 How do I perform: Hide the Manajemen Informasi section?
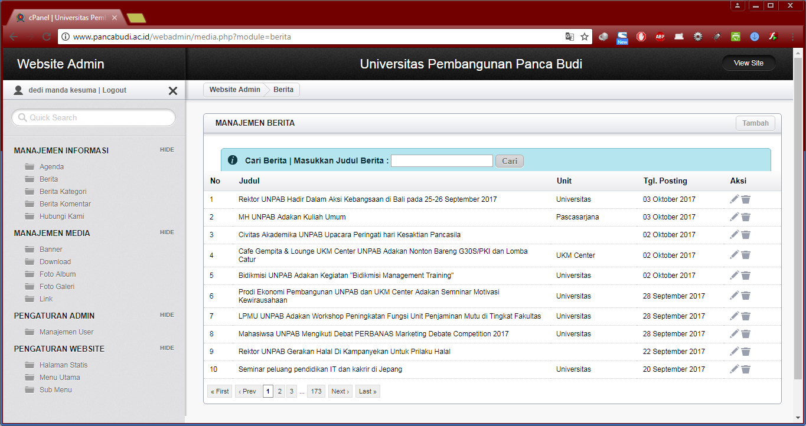click(167, 150)
